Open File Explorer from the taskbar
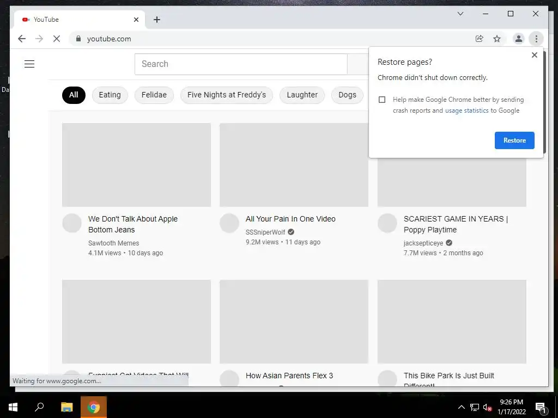558x418 pixels. click(x=66, y=407)
